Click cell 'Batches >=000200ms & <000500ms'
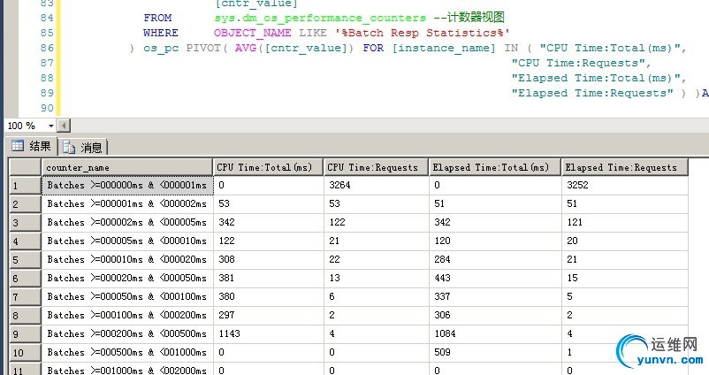This screenshot has width=709, height=375. (127, 333)
